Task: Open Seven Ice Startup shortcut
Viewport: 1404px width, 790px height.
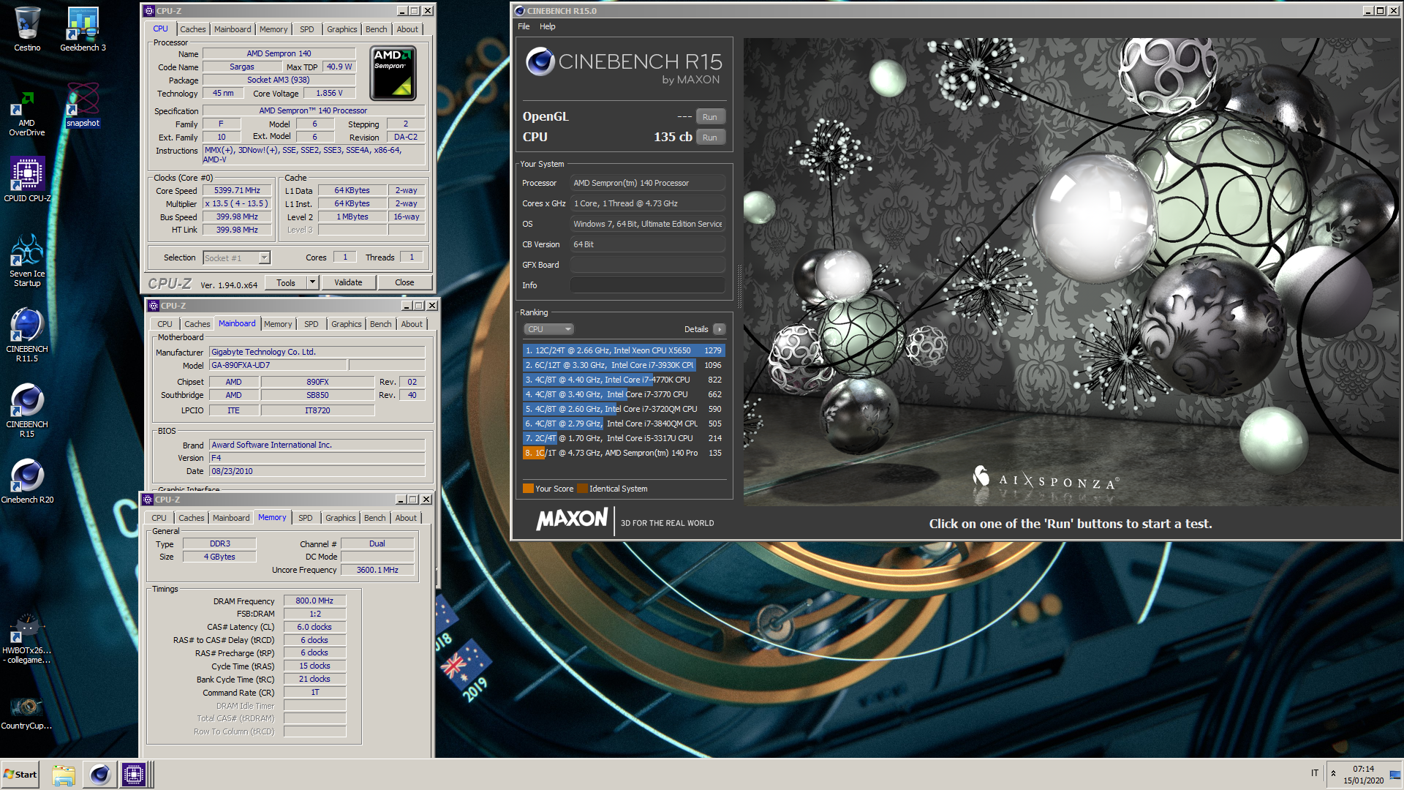Action: 27,260
